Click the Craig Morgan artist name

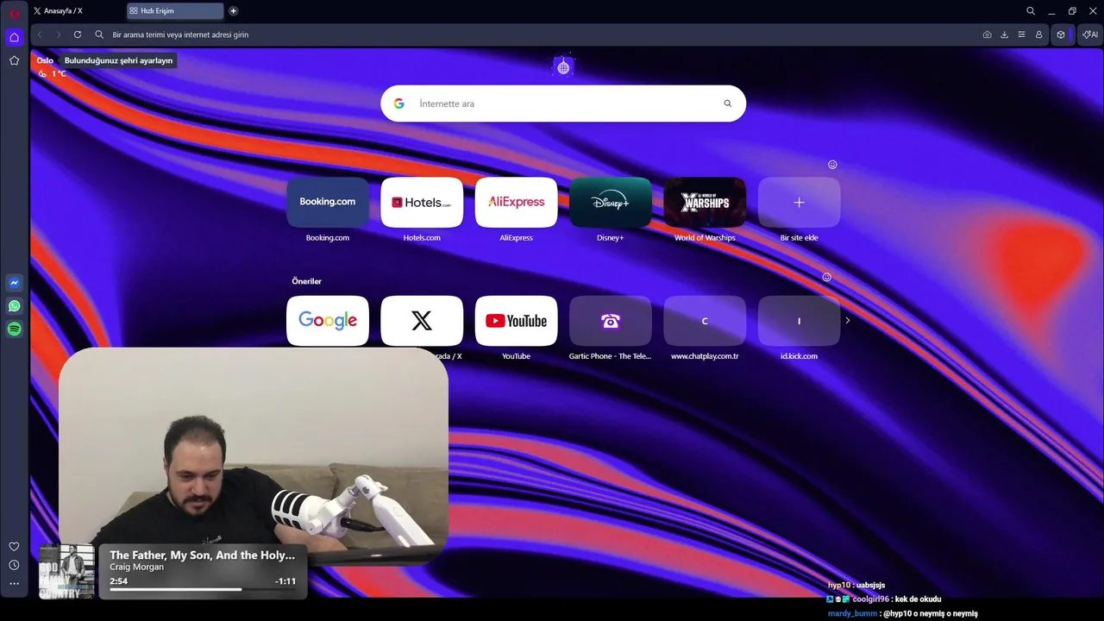pos(136,568)
